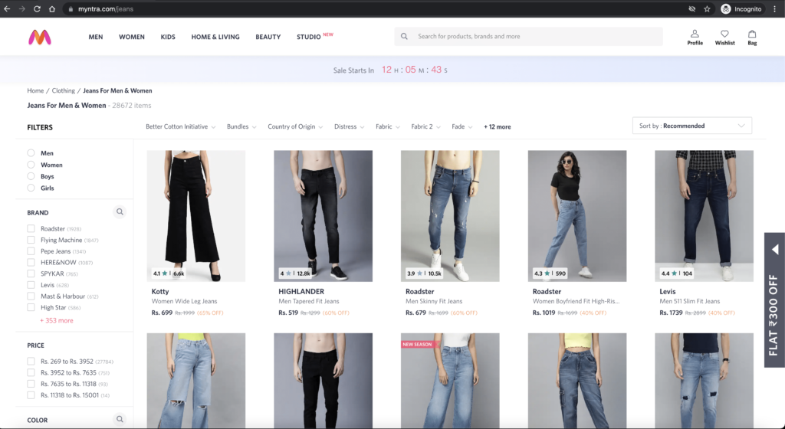Select the Women radio button

click(31, 165)
